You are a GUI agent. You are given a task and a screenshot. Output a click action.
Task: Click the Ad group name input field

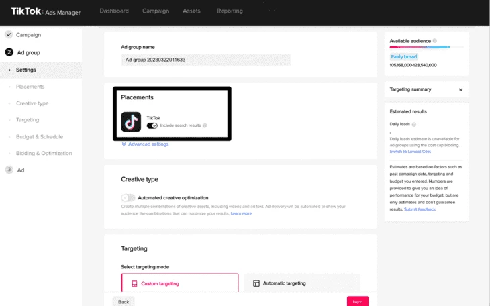click(x=205, y=60)
